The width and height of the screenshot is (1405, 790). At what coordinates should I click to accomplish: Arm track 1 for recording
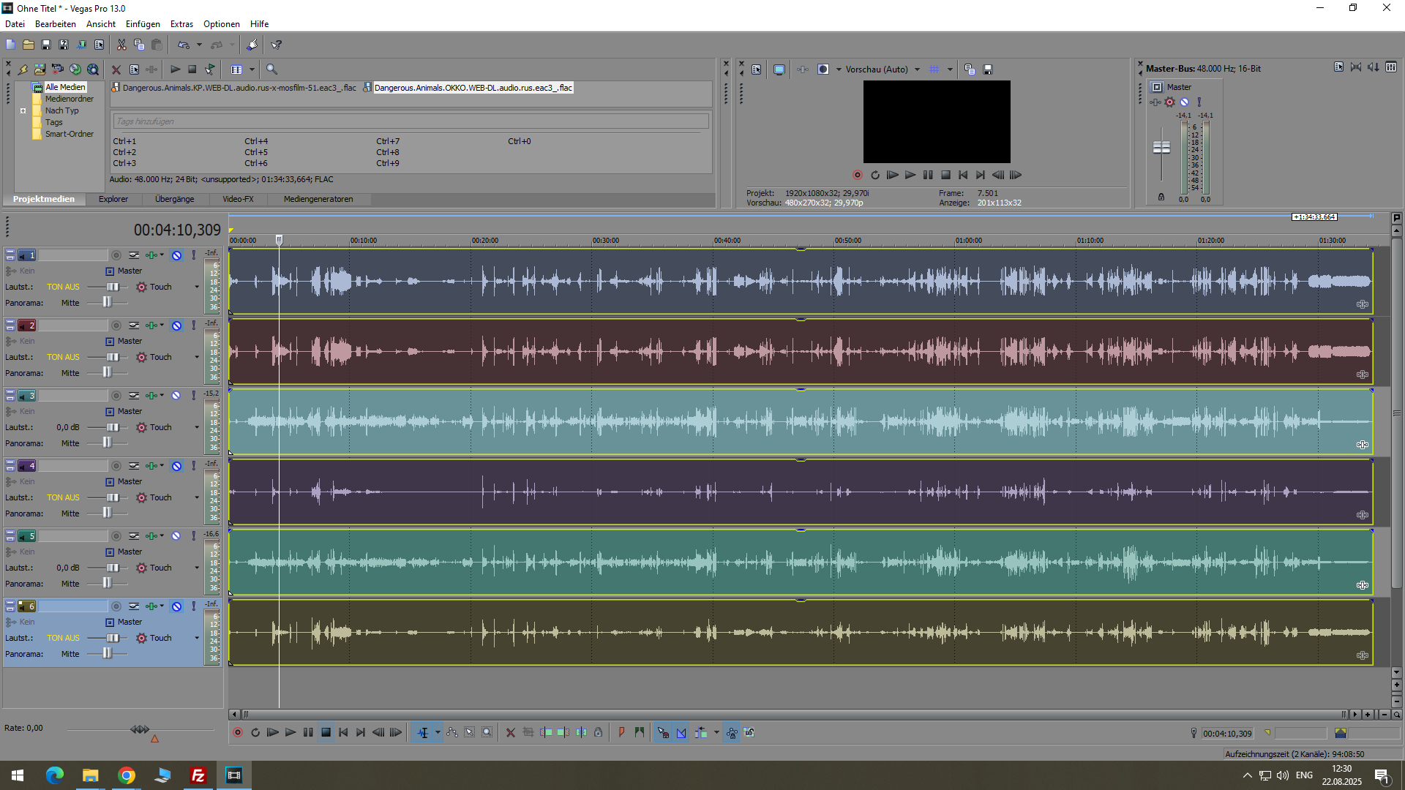click(116, 255)
